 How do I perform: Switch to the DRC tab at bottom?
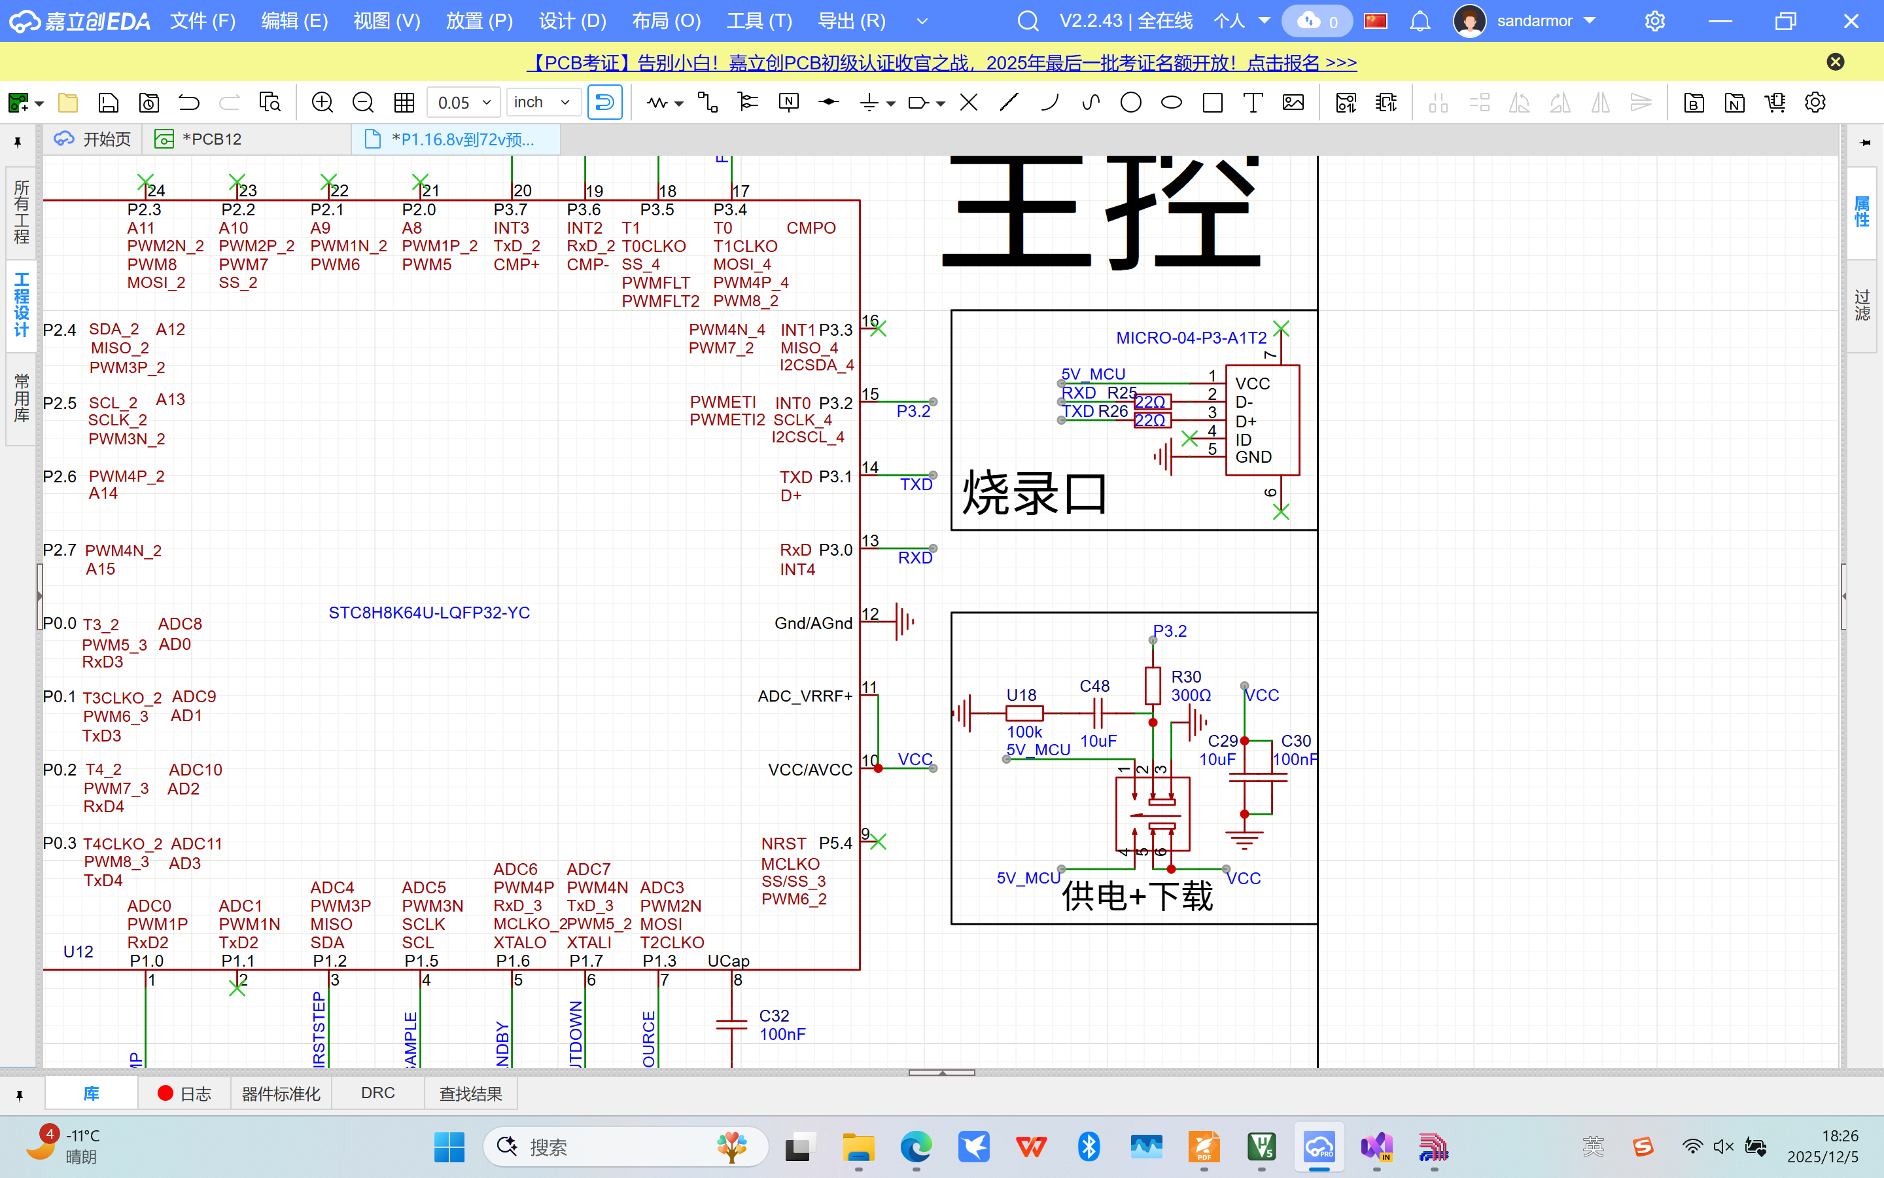click(377, 1092)
